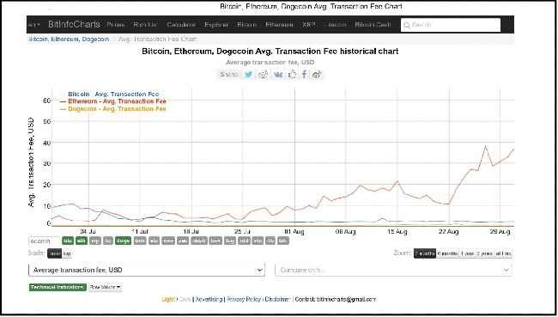Click the 01 Aug x-axis label

[294, 232]
